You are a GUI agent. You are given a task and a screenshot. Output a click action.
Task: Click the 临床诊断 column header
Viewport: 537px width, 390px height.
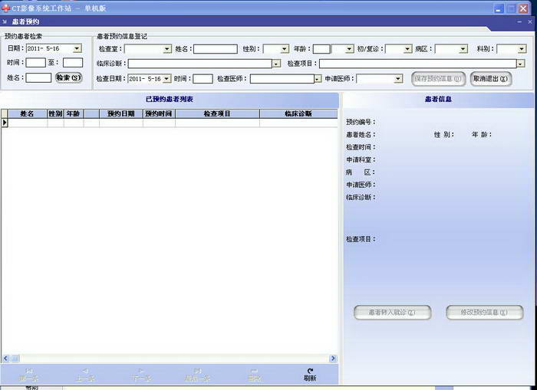(298, 113)
